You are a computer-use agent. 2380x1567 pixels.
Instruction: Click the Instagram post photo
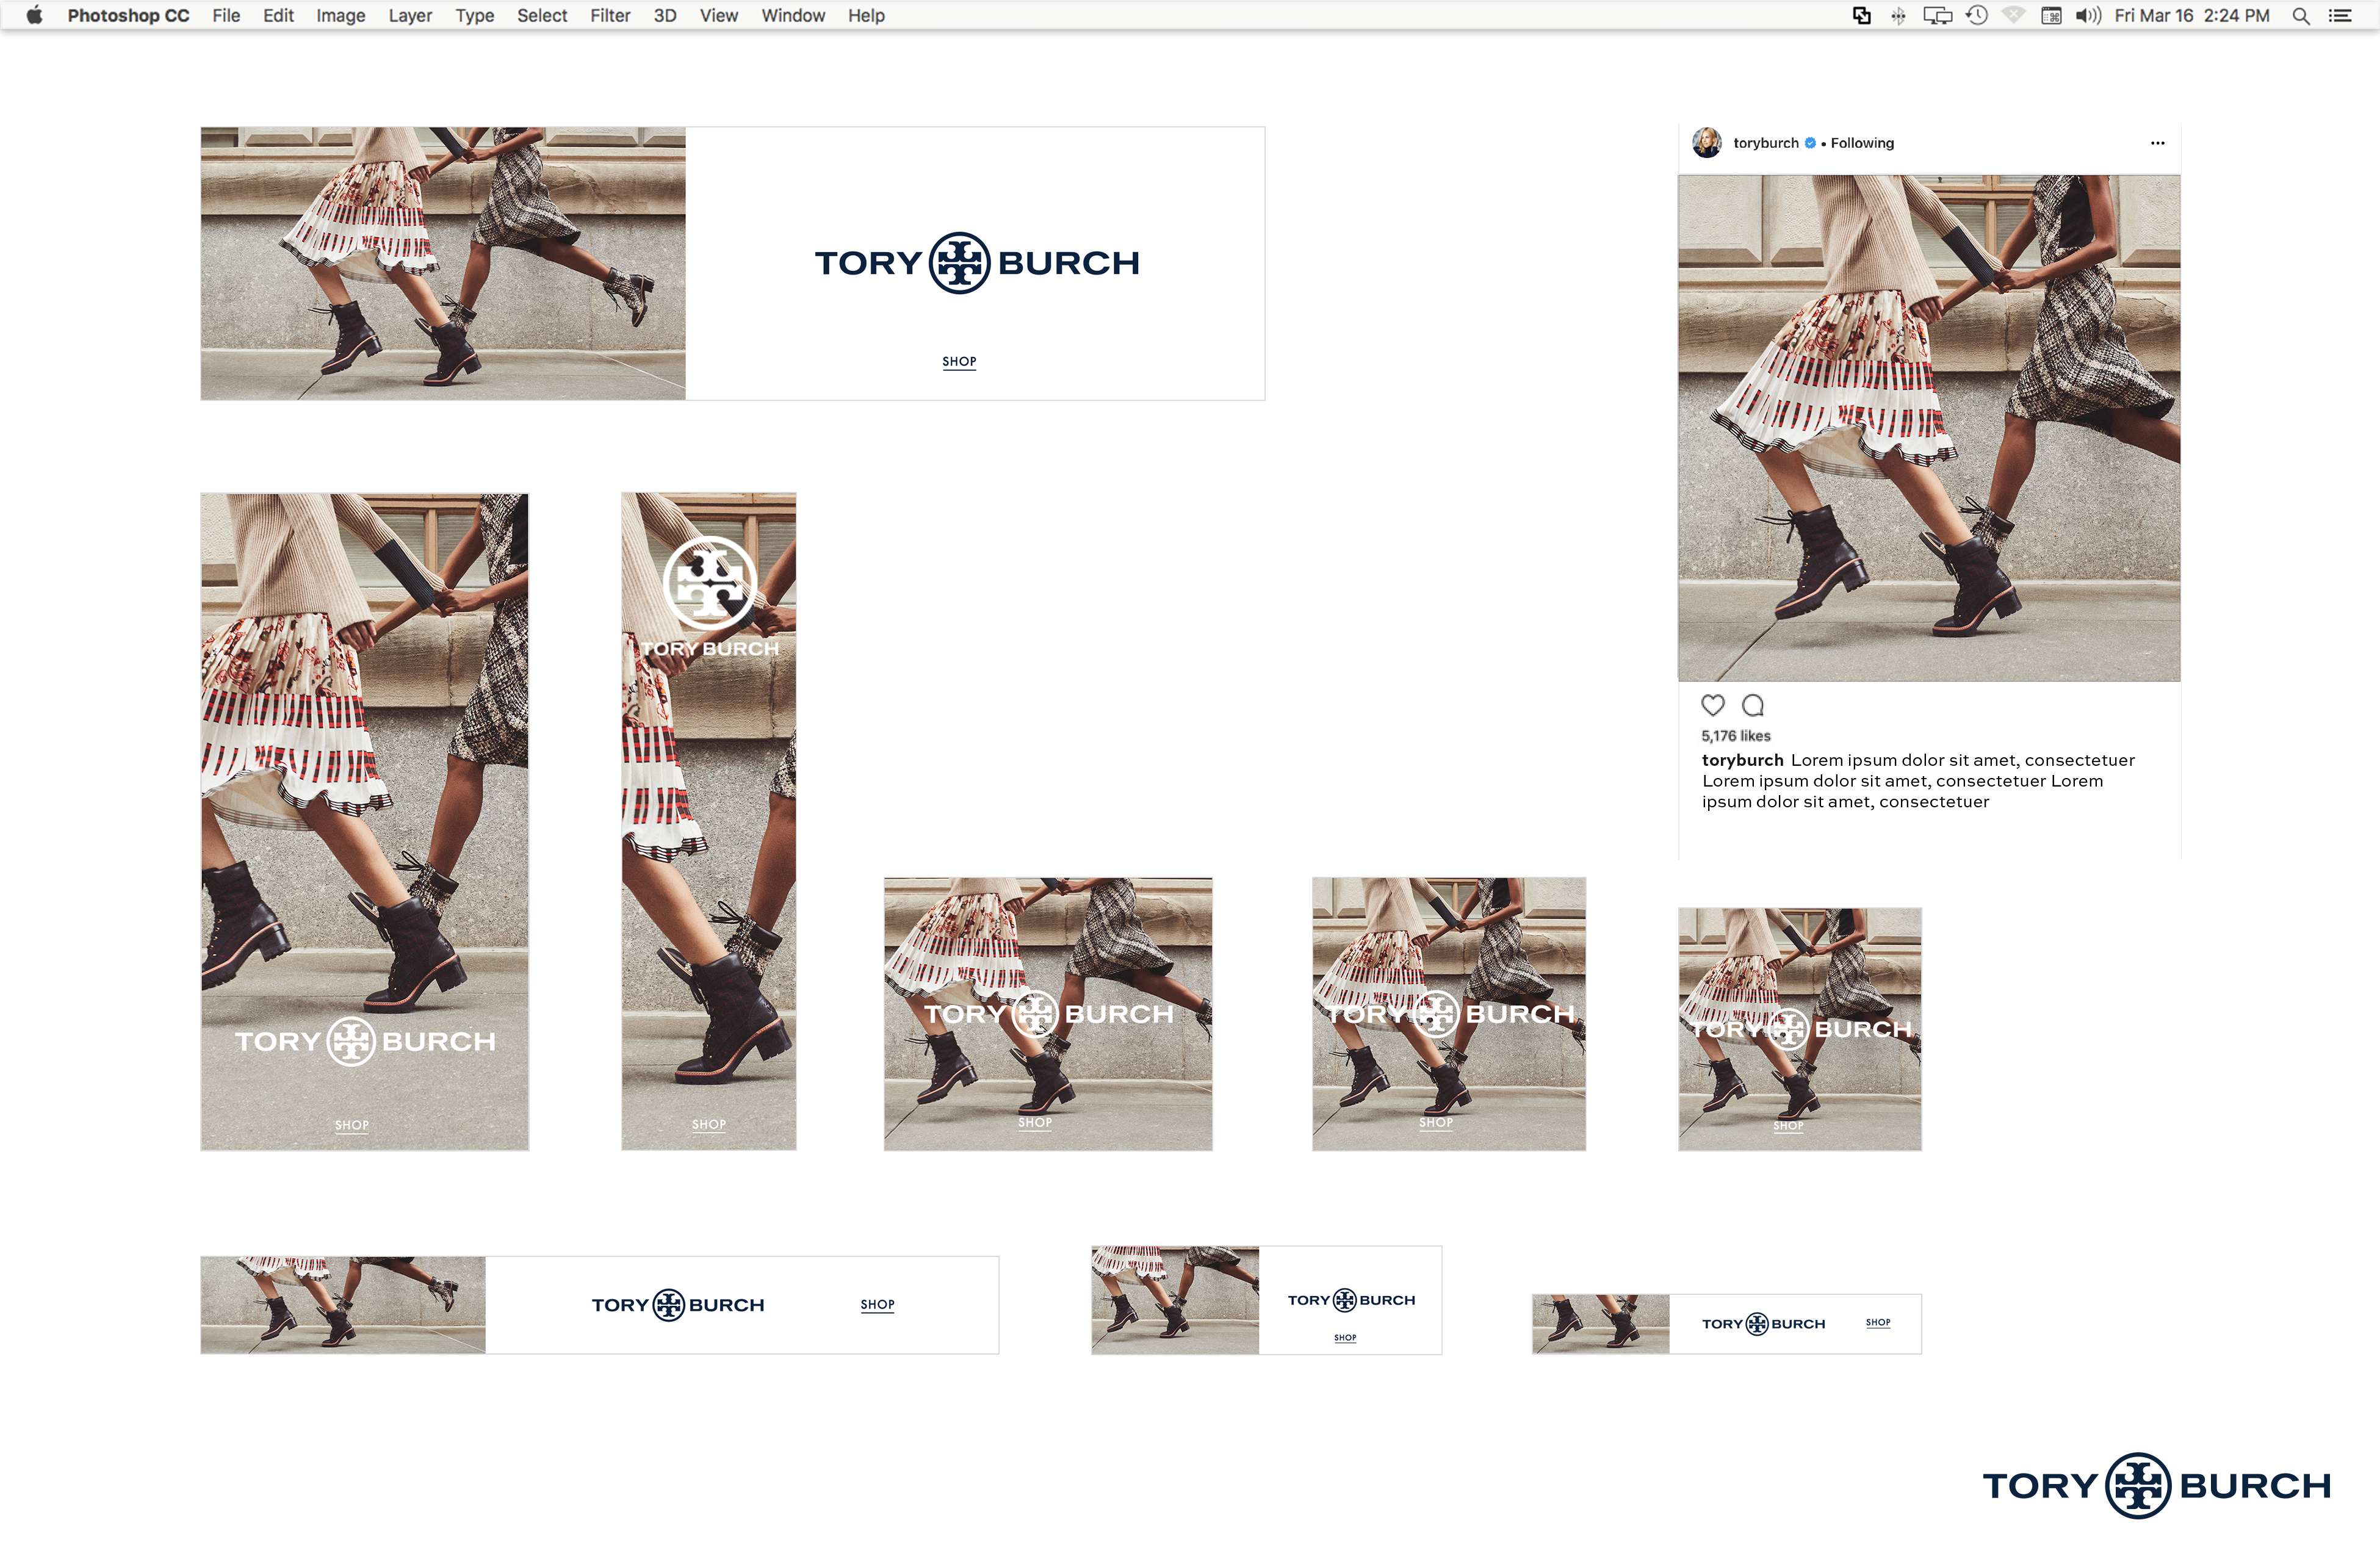pos(1929,428)
